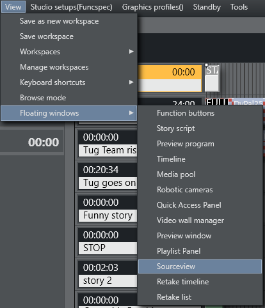Image resolution: width=265 pixels, height=308 pixels.
Task: Expand the Workspaces submenu arrow
Action: tap(131, 52)
